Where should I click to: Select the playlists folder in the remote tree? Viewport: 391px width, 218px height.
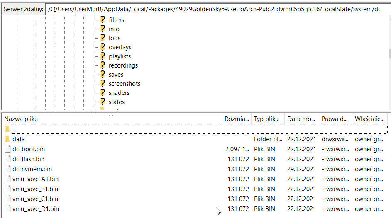point(120,56)
